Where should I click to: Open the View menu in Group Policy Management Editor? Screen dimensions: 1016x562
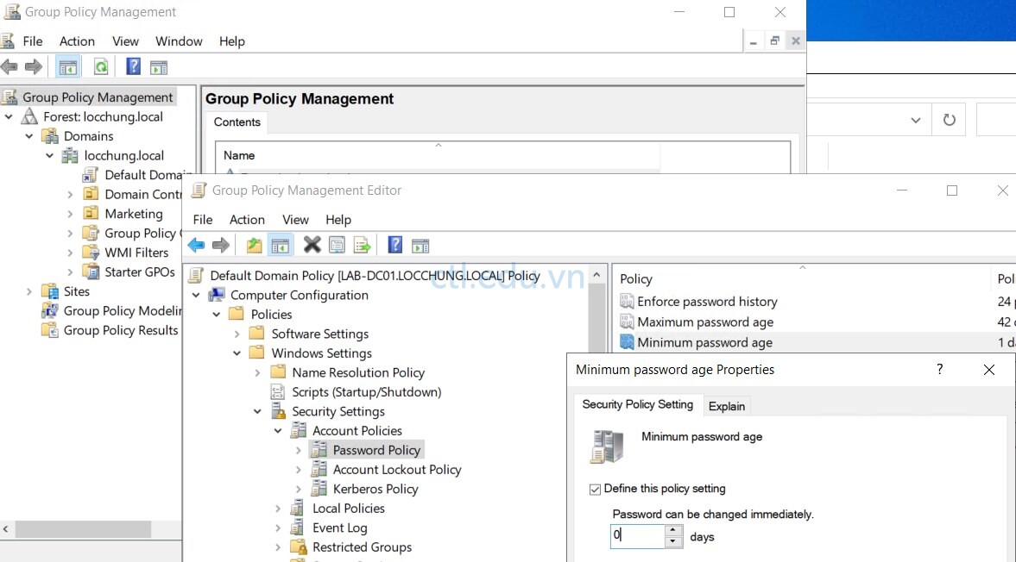pos(295,219)
